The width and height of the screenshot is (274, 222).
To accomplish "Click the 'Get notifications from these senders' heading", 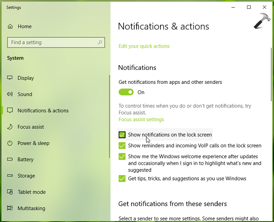I will (172, 204).
